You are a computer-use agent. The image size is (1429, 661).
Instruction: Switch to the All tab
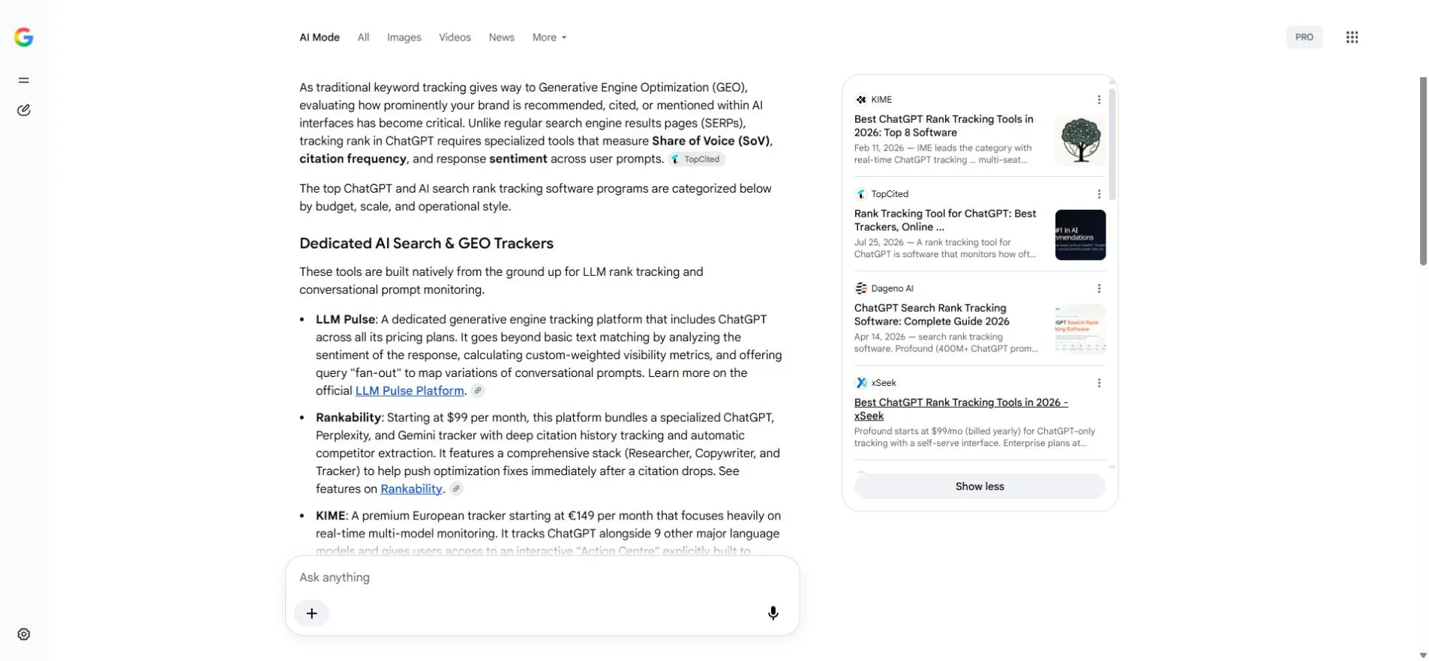(364, 37)
